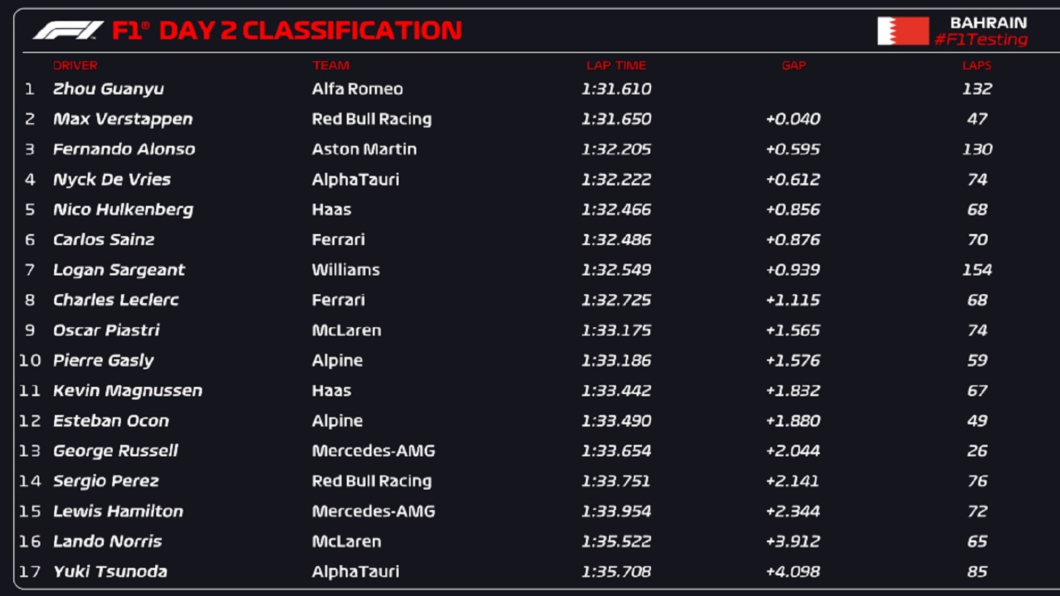Select Fernando Alonso in the list
The image size is (1060, 596).
click(x=124, y=149)
